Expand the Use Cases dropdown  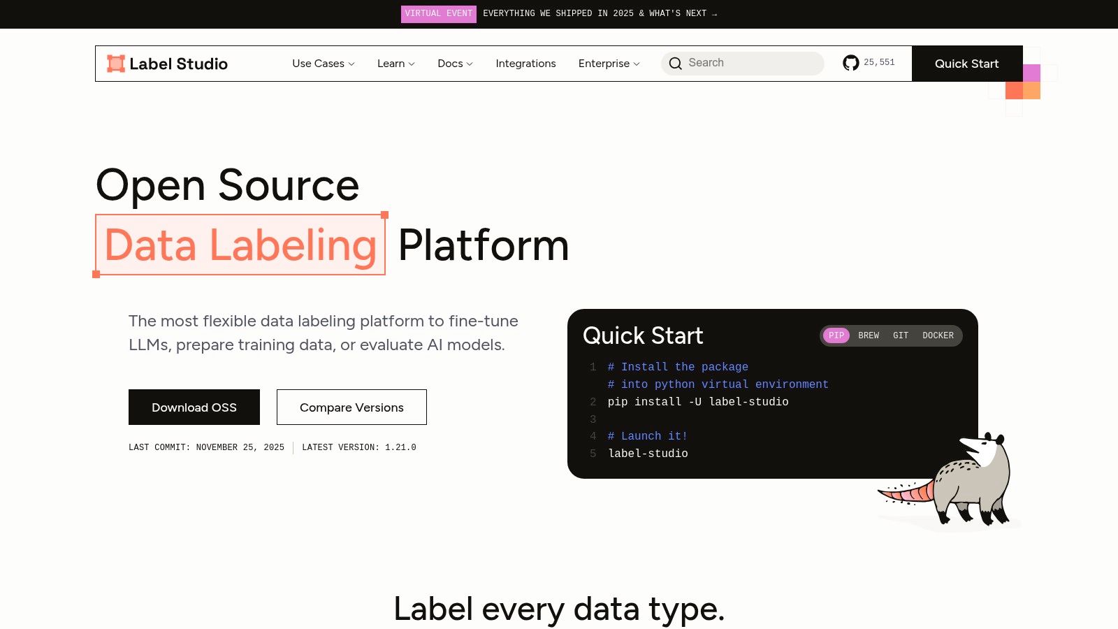(322, 64)
